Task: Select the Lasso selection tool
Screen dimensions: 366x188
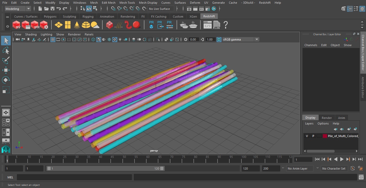Action: tap(6, 50)
